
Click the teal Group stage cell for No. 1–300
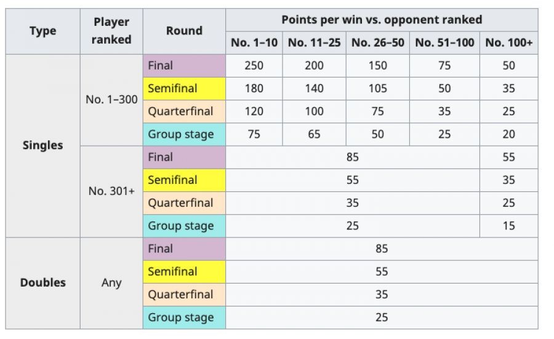tap(184, 134)
